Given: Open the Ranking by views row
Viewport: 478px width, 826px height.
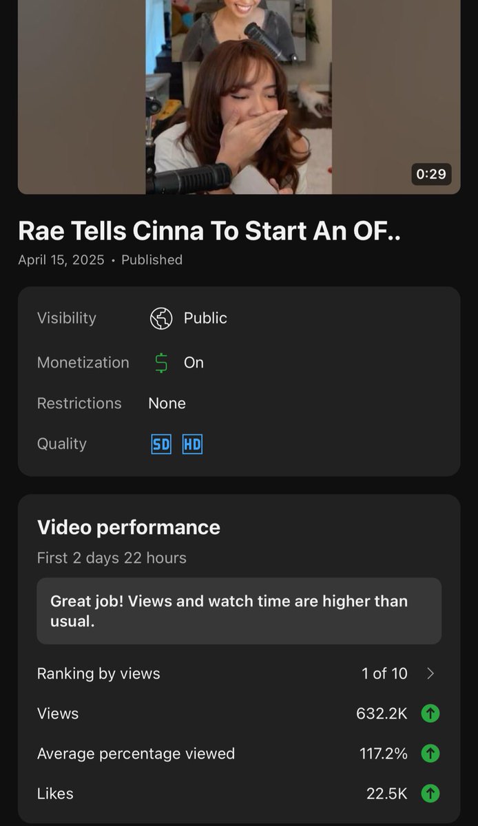Looking at the screenshot, I should 239,674.
